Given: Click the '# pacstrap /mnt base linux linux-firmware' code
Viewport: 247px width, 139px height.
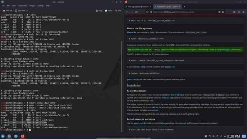Looking at the screenshot, I should pos(185,130).
